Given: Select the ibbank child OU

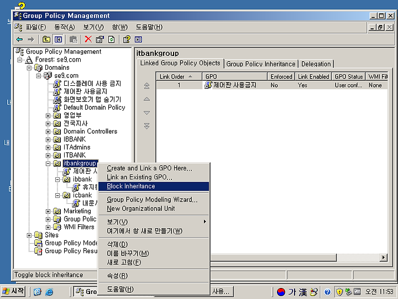Looking at the screenshot, I should coord(82,179).
